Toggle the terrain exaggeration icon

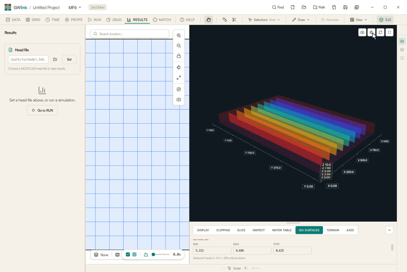pos(146,254)
